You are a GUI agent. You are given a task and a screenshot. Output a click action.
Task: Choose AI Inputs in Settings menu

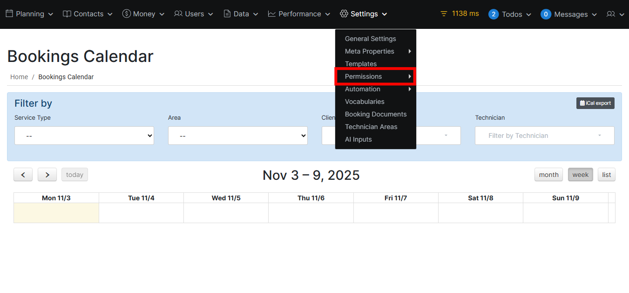[x=358, y=139]
